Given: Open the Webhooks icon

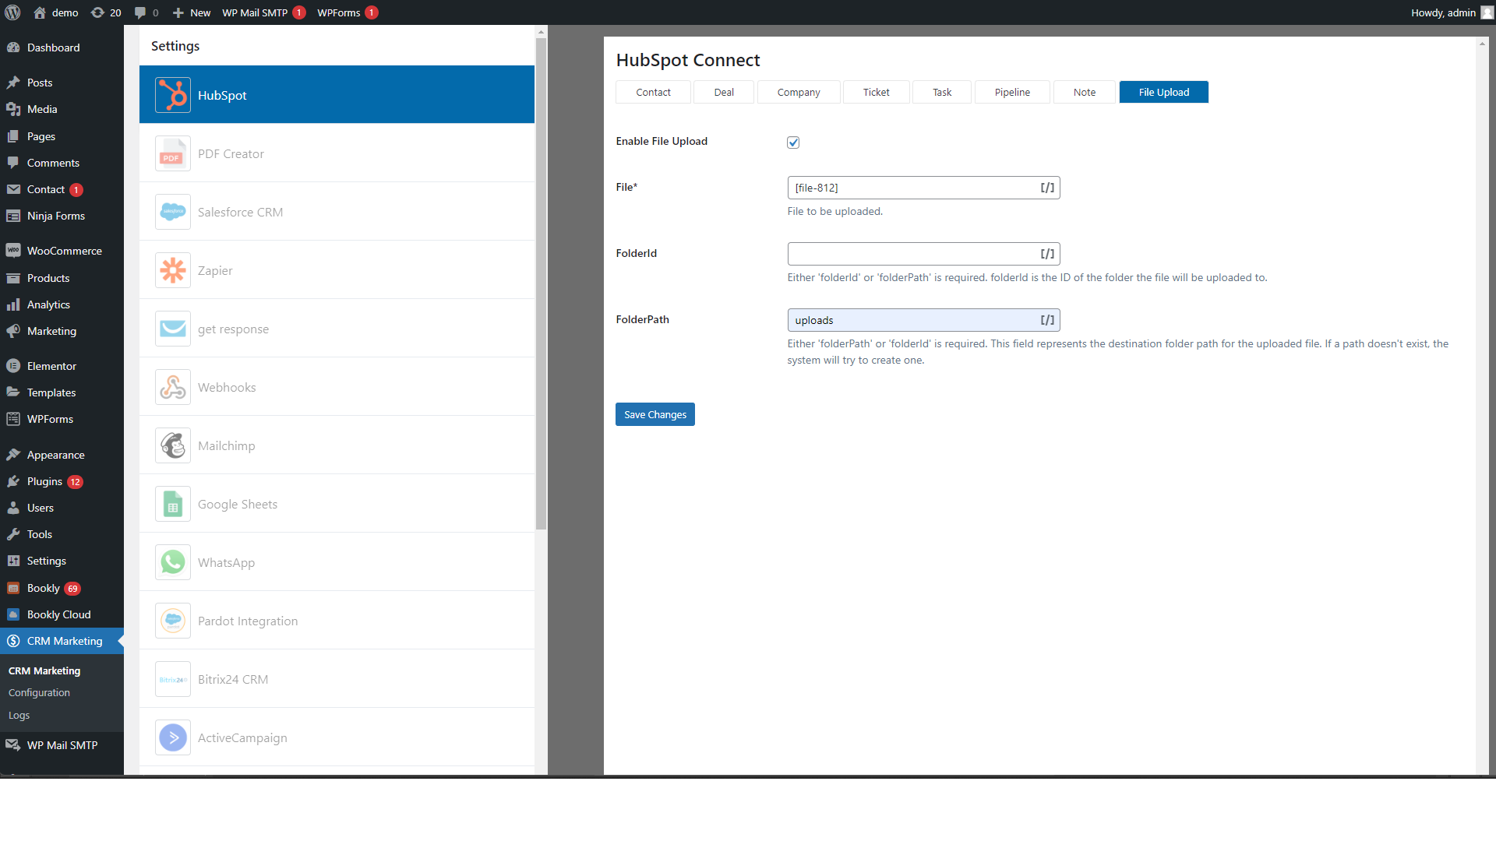Looking at the screenshot, I should point(172,387).
